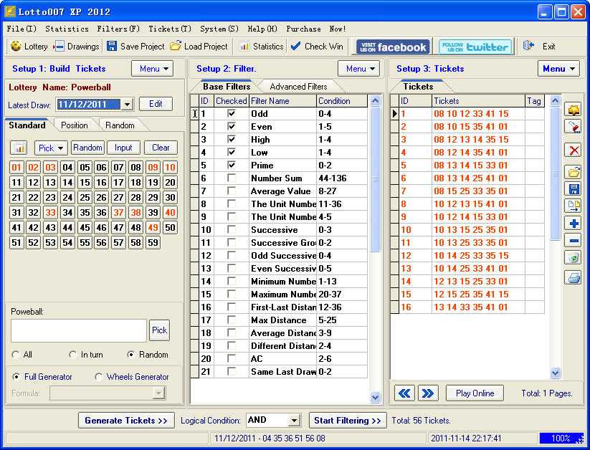Click the printer icon in the right sidebar
The width and height of the screenshot is (590, 450).
pyautogui.click(x=573, y=278)
